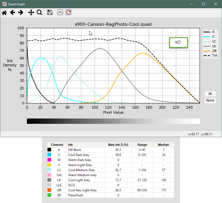Click the black K channel swatch
This screenshot has height=203, width=222.
coord(49,150)
